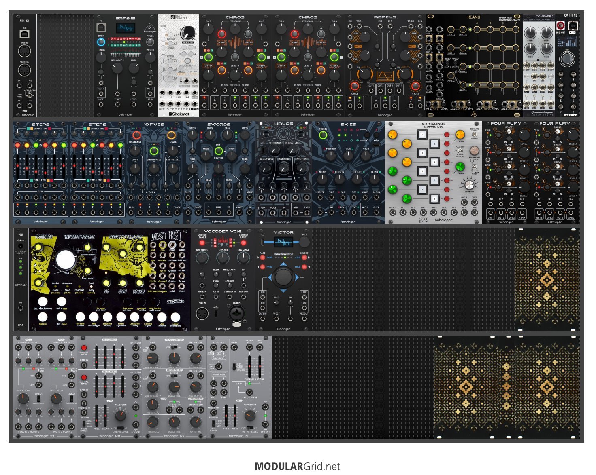
Task: Click the STRUCTURE knob on Halos
Action: coord(293,150)
